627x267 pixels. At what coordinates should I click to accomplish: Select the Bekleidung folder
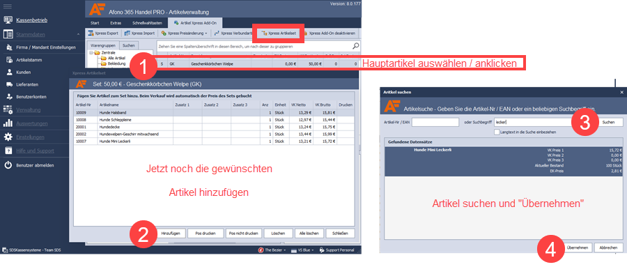coord(113,63)
